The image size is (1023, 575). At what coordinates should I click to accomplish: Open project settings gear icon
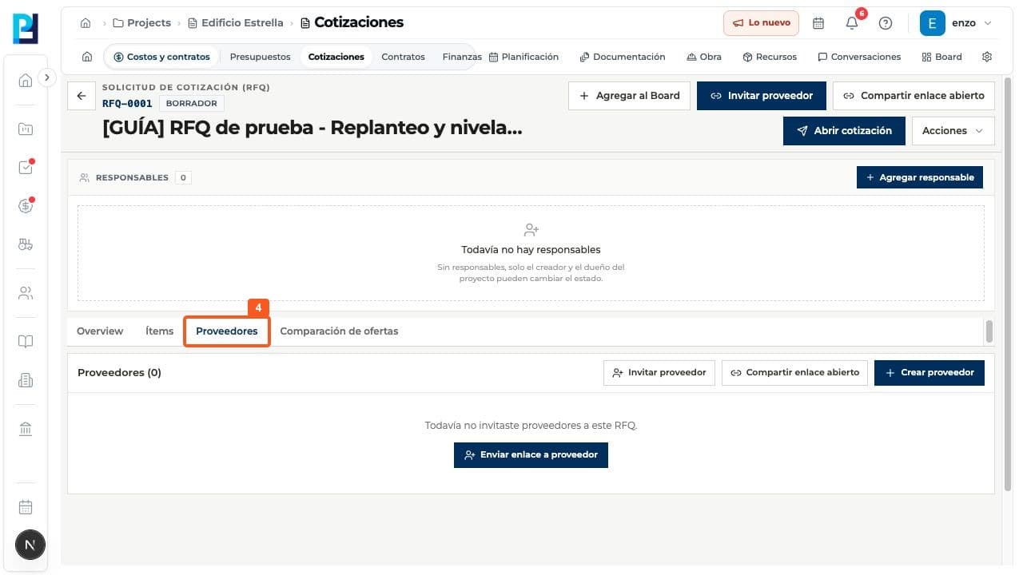[987, 57]
